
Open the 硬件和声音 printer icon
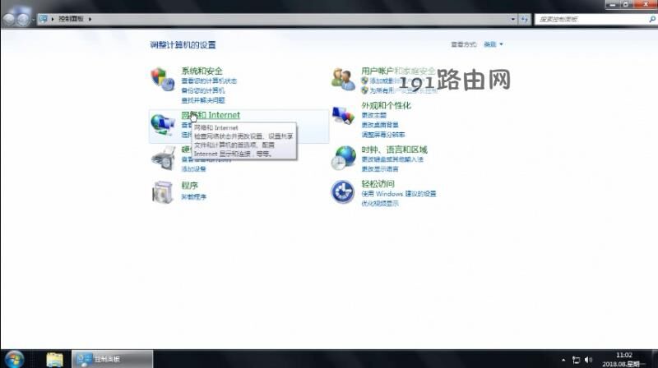point(163,158)
